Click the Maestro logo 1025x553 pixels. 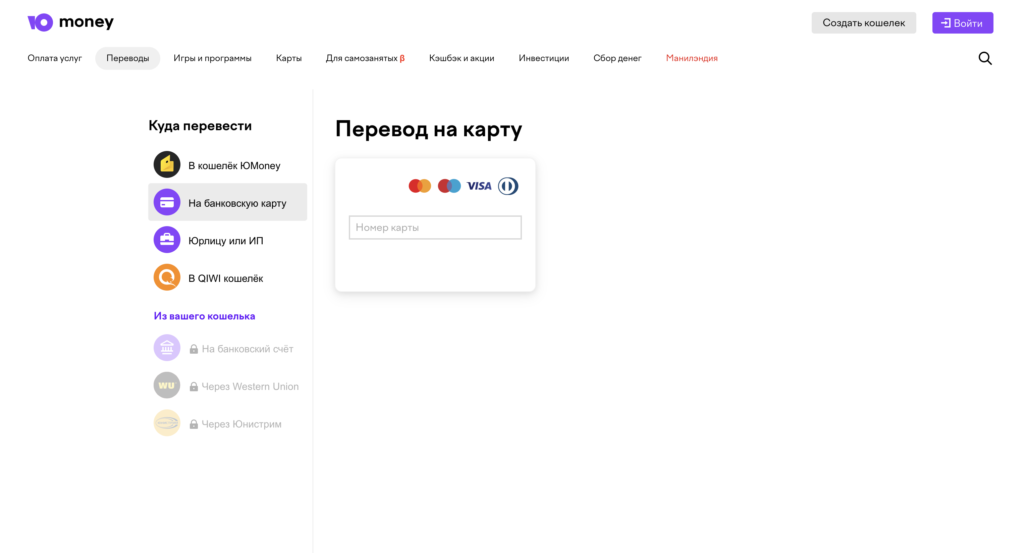449,186
